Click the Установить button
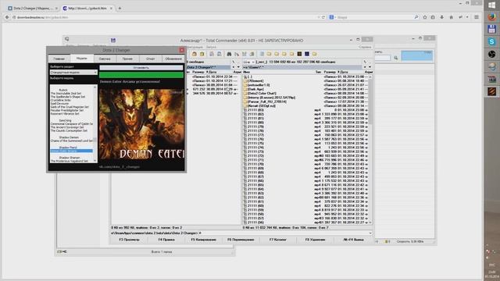This screenshot has height=281, width=500. (141, 68)
